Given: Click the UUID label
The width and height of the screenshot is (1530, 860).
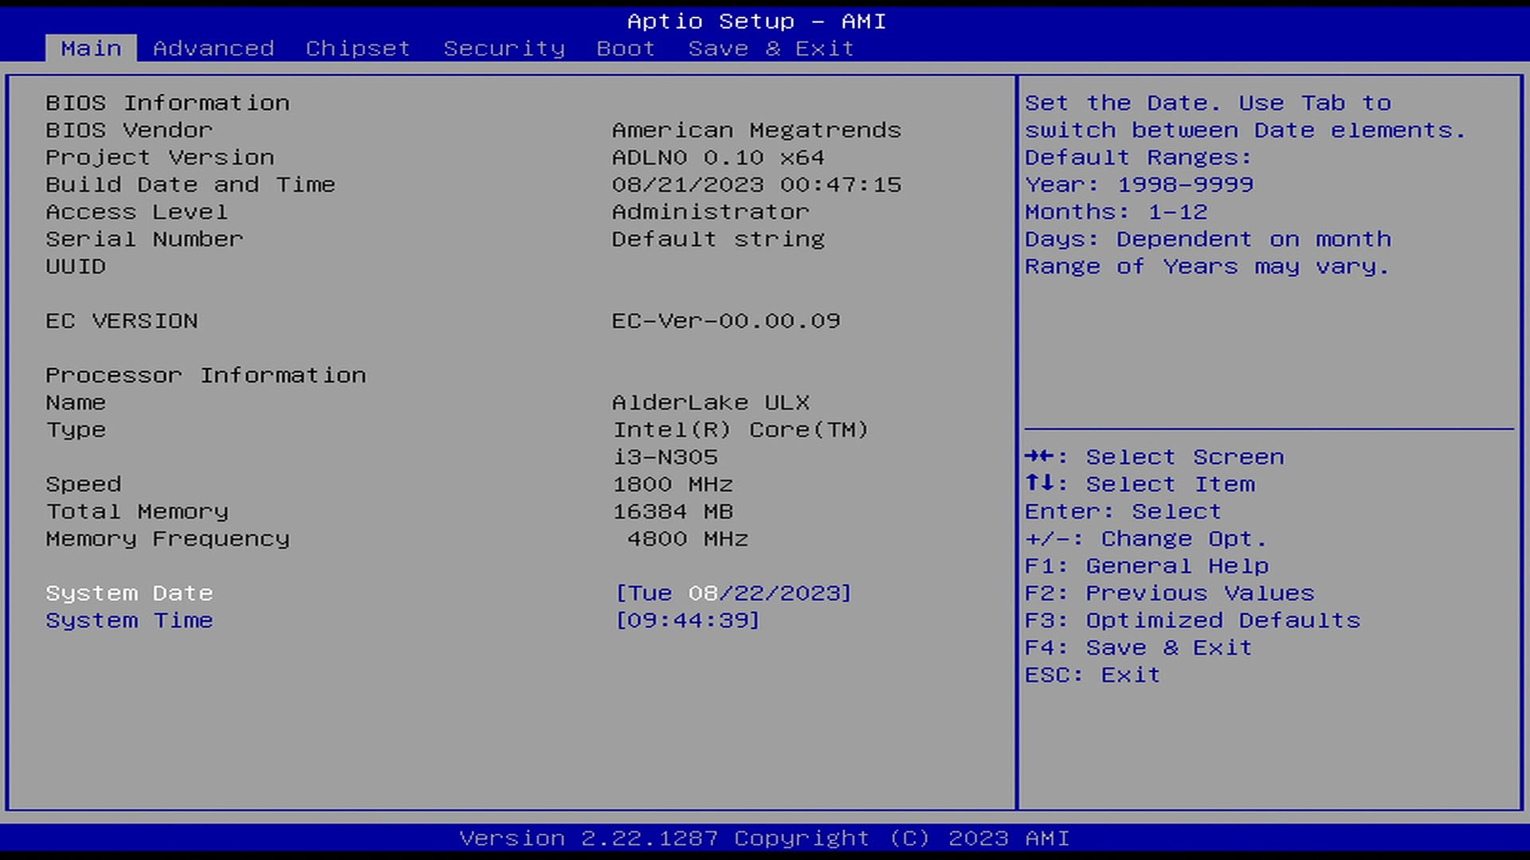Looking at the screenshot, I should 76,266.
